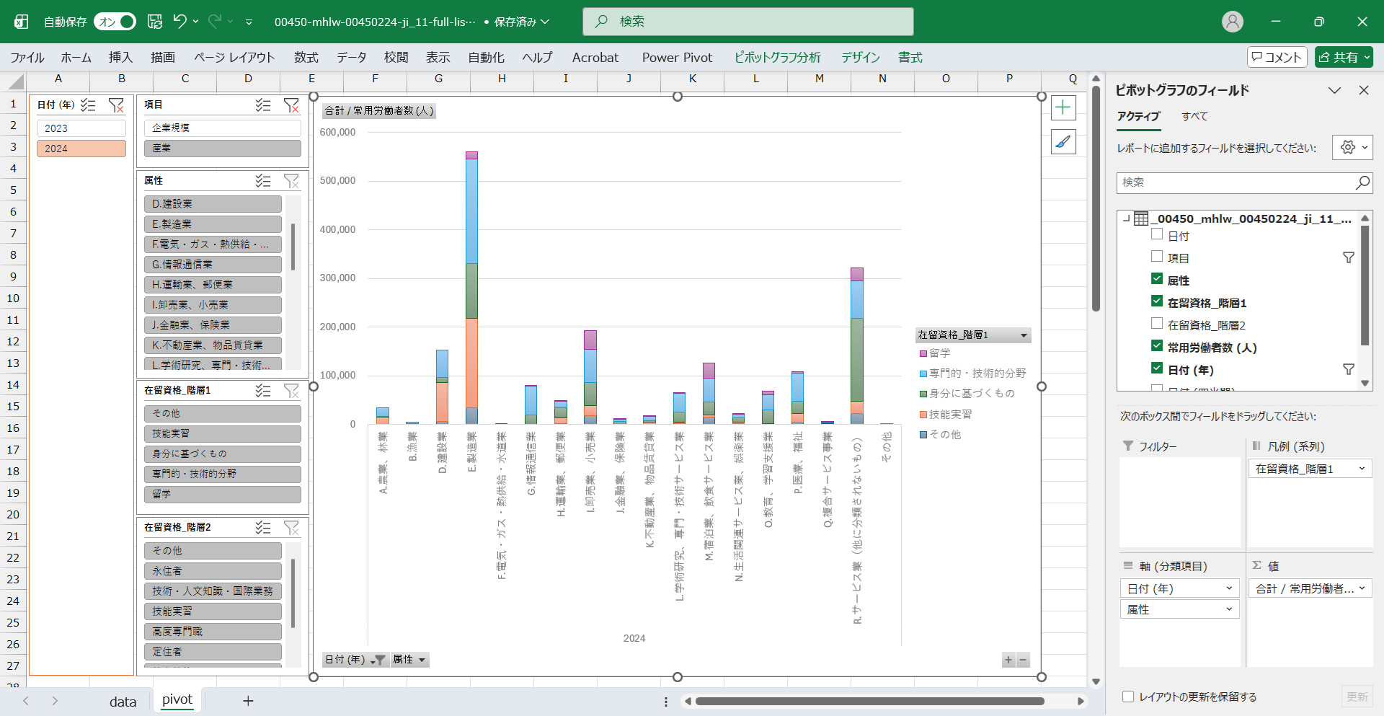Check the 在留資格_階層2 field checkbox
This screenshot has height=716, width=1384.
click(1157, 324)
